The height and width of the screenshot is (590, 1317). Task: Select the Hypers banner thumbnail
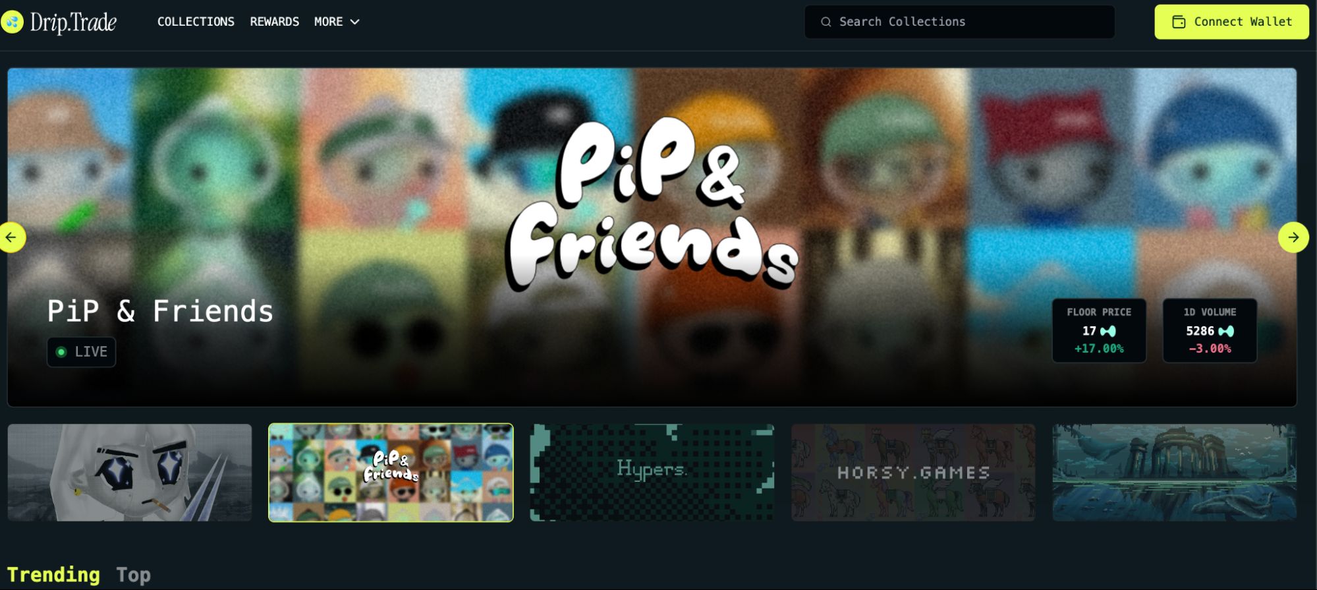click(x=652, y=473)
